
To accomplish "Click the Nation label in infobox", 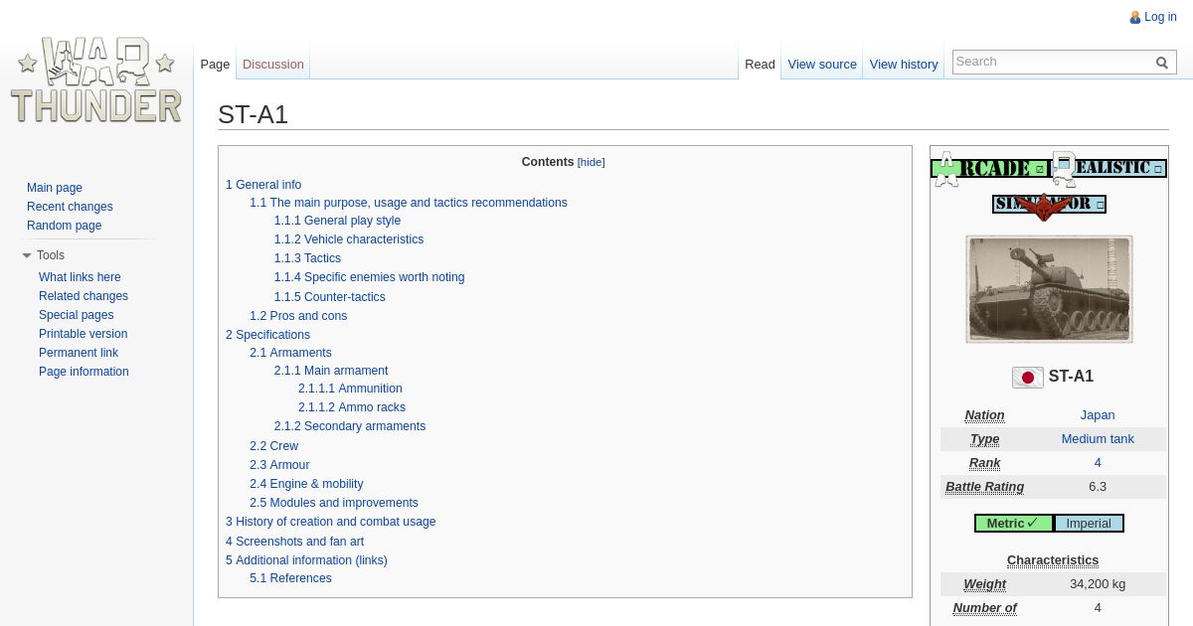I will coord(984,415).
